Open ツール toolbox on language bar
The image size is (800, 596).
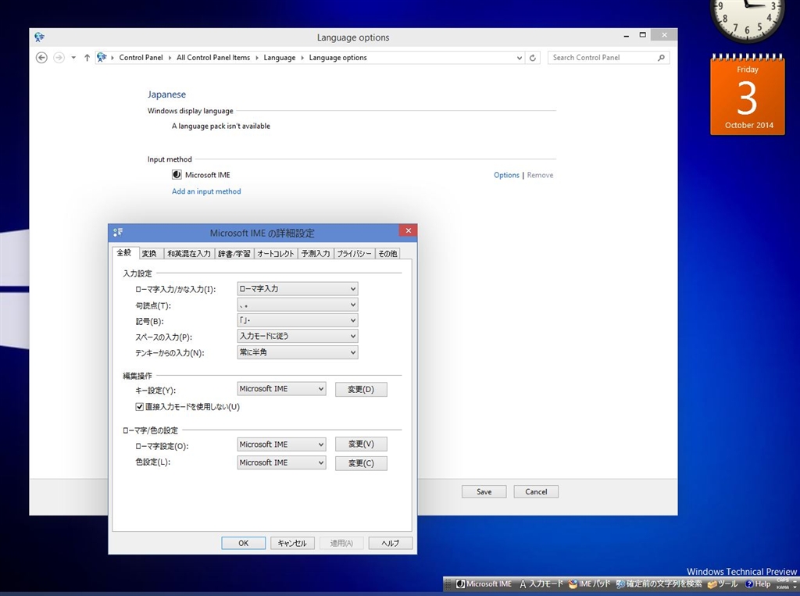712,584
